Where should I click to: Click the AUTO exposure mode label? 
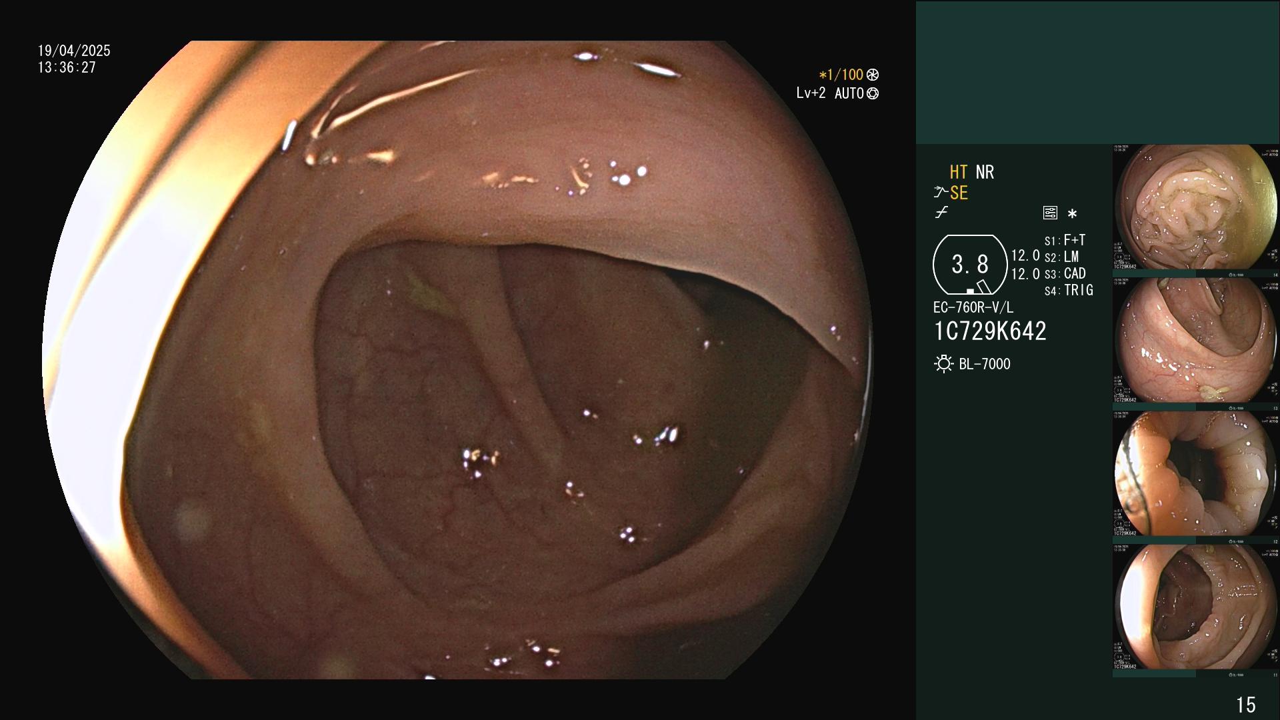[849, 93]
